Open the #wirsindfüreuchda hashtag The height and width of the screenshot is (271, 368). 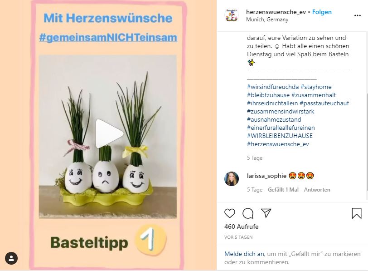(x=273, y=87)
